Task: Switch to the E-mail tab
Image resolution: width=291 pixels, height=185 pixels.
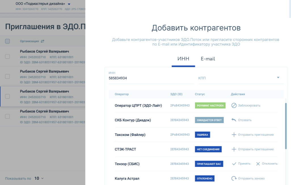Action: [x=208, y=59]
